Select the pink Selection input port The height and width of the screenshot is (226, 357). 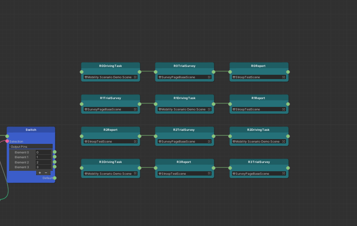(x=7, y=141)
